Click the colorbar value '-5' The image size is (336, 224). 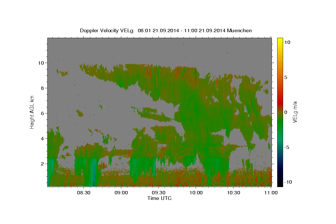click(x=287, y=147)
